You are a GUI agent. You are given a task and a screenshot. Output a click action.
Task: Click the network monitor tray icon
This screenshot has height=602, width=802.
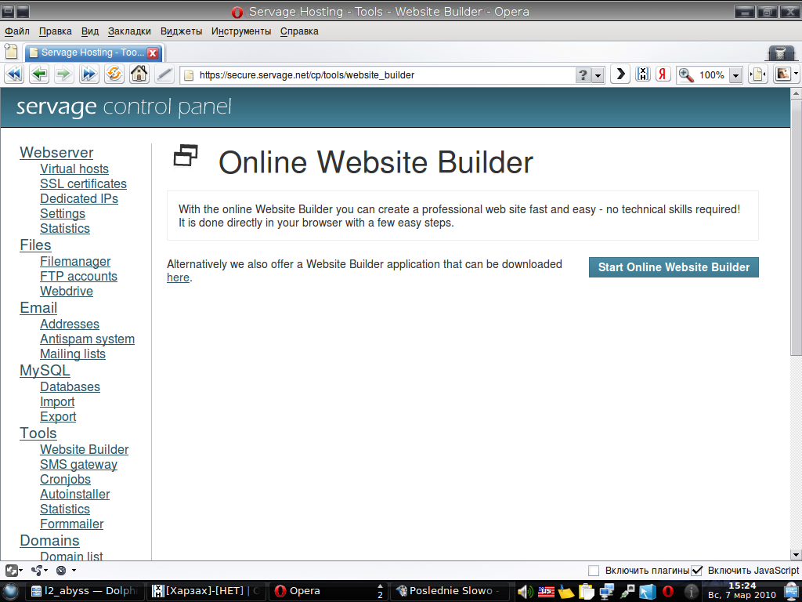click(x=607, y=591)
